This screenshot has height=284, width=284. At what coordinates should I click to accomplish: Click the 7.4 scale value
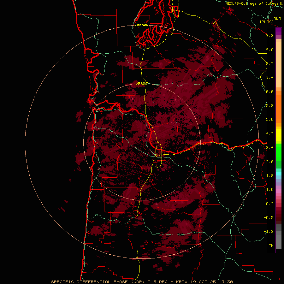coord(270,78)
